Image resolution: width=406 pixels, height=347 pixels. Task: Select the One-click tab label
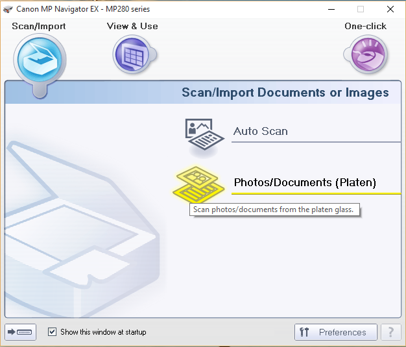click(365, 26)
